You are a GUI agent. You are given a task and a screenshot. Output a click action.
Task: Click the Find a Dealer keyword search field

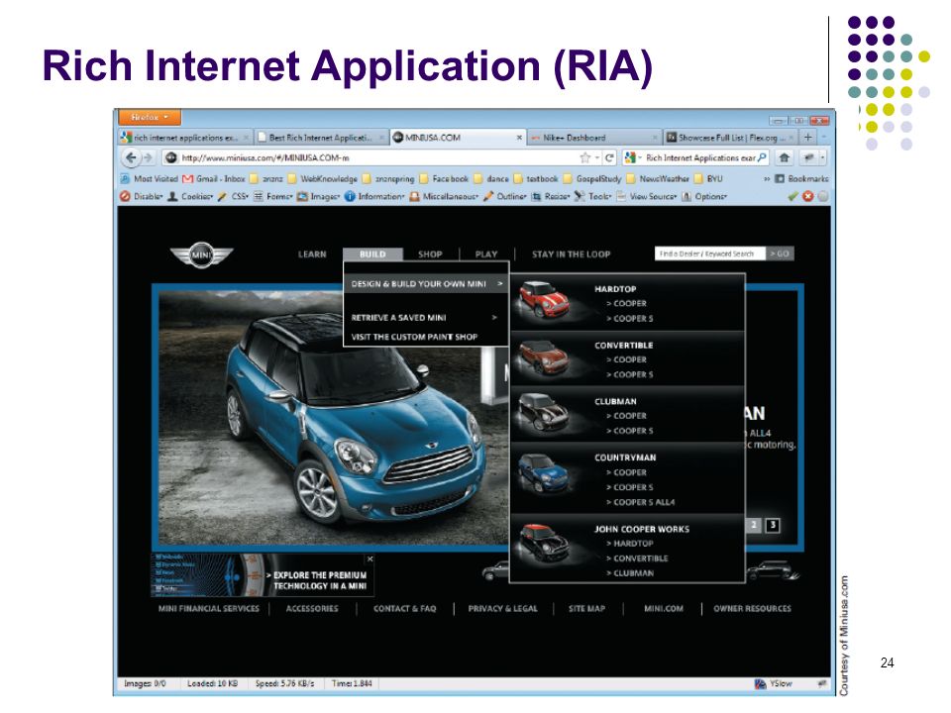tap(709, 254)
